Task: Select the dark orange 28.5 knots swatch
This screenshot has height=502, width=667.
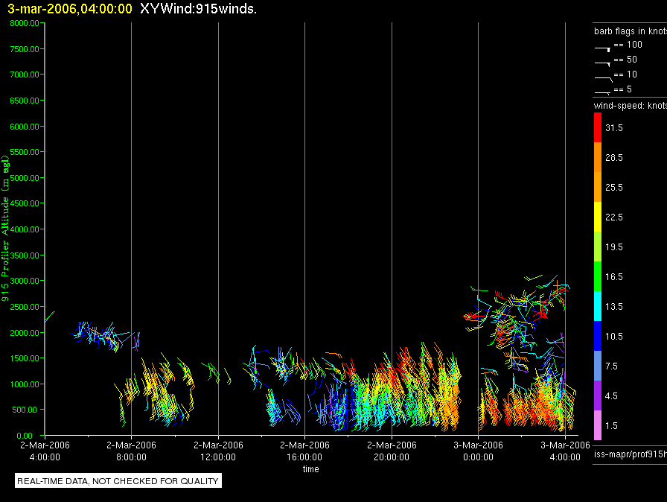Action: (598, 157)
